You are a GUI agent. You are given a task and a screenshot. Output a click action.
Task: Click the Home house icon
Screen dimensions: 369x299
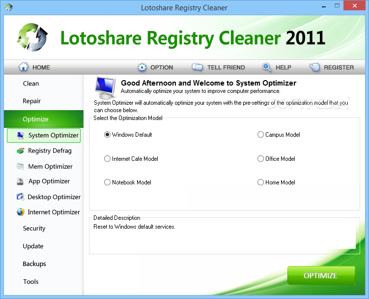coord(24,67)
